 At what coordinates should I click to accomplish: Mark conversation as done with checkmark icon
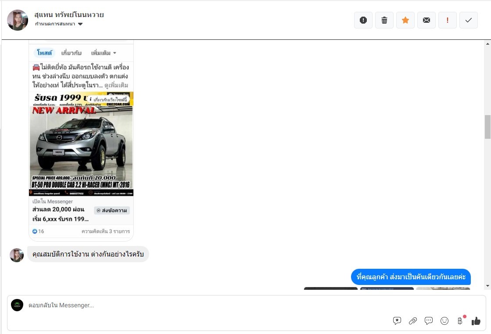[x=469, y=20]
